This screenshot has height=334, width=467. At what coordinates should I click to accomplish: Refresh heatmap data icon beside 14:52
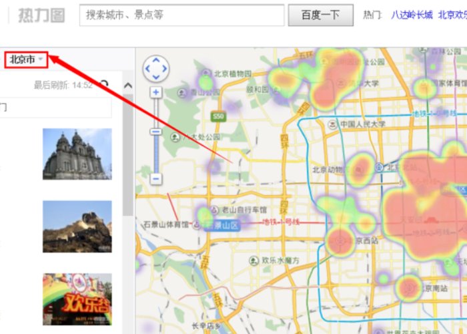[x=103, y=85]
